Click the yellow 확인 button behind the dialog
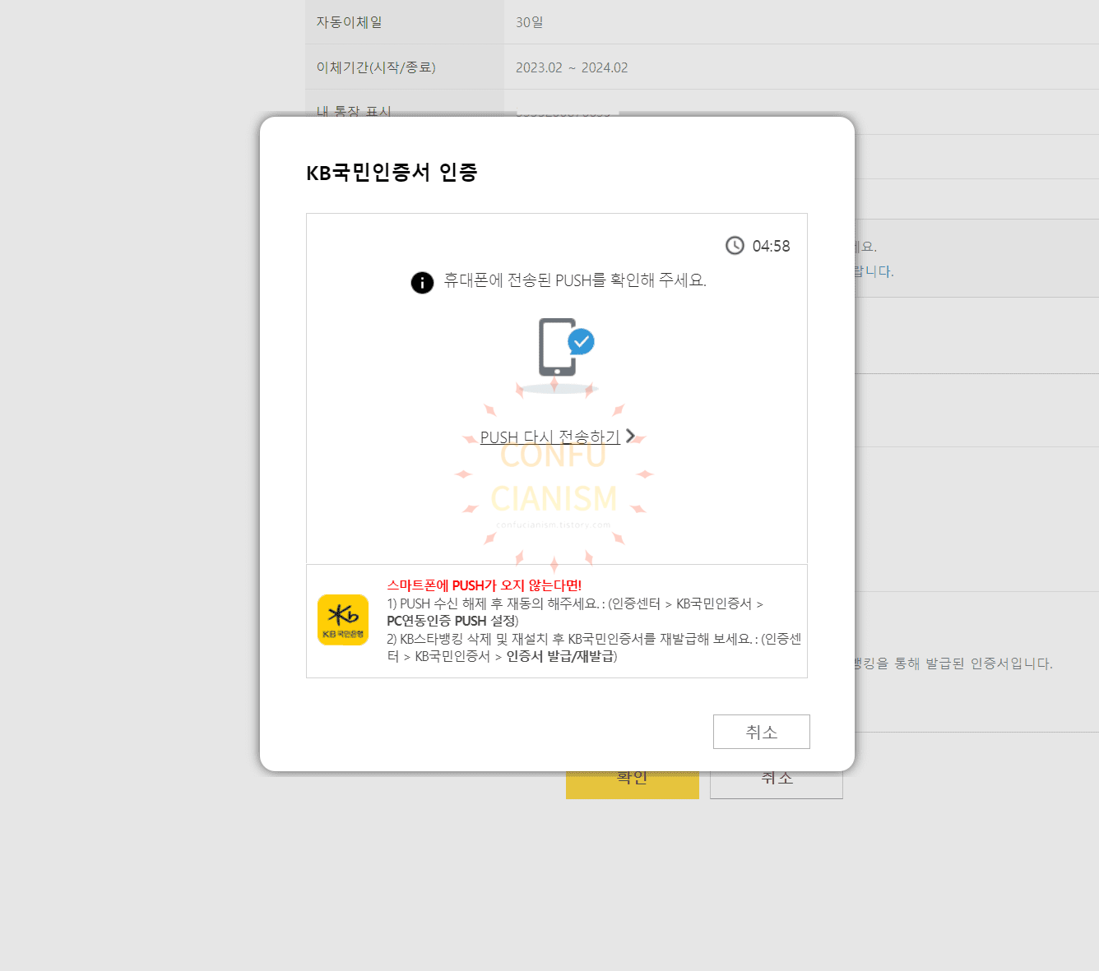Image resolution: width=1099 pixels, height=971 pixels. (633, 784)
